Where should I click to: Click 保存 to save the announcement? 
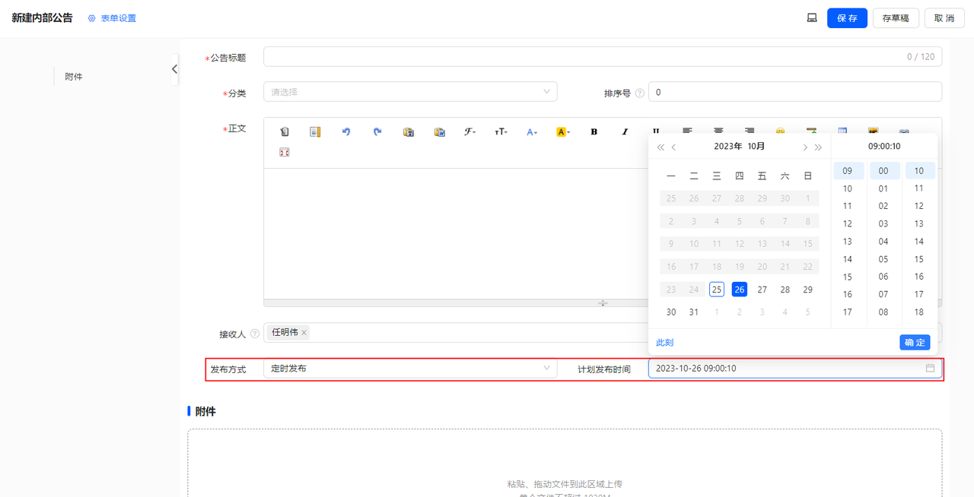(x=847, y=18)
